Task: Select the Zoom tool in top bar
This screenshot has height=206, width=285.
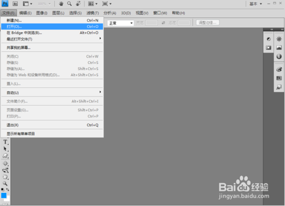Action: coord(70,3)
